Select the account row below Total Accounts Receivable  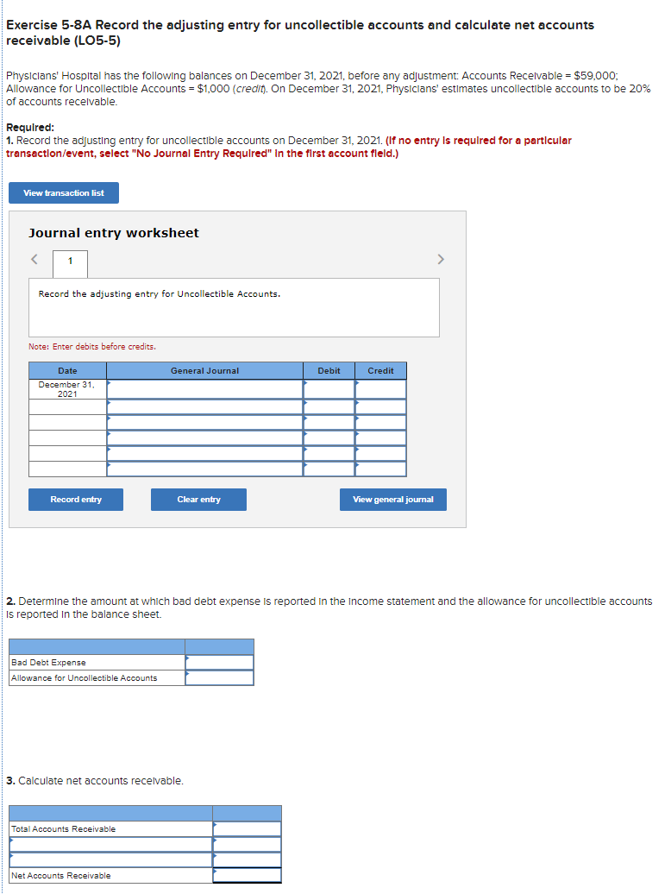pyautogui.click(x=111, y=845)
